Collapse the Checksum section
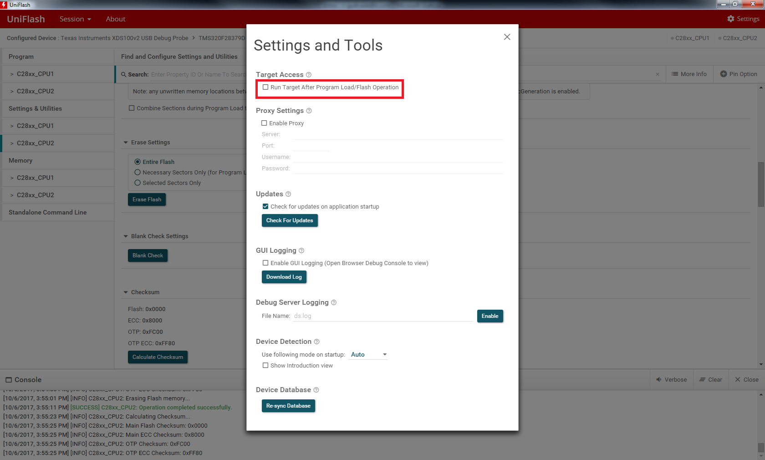765x460 pixels. click(x=126, y=292)
